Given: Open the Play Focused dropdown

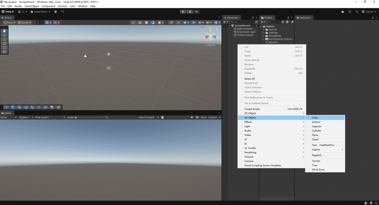Looking at the screenshot, I should point(149,118).
